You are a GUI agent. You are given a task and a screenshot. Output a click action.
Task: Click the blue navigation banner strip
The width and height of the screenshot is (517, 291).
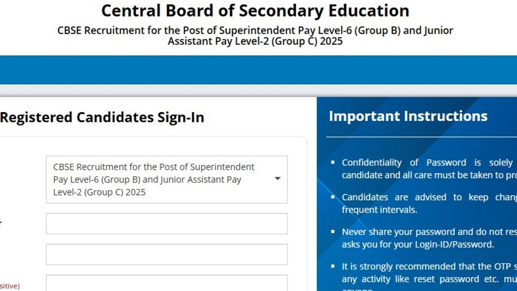pyautogui.click(x=258, y=70)
